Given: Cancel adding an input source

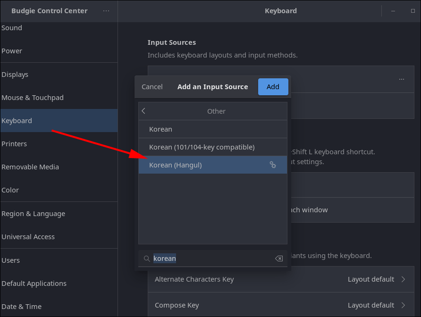Looking at the screenshot, I should point(152,87).
